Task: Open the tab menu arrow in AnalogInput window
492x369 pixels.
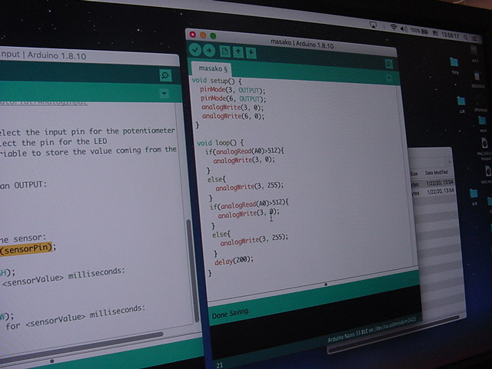Action: [164, 94]
